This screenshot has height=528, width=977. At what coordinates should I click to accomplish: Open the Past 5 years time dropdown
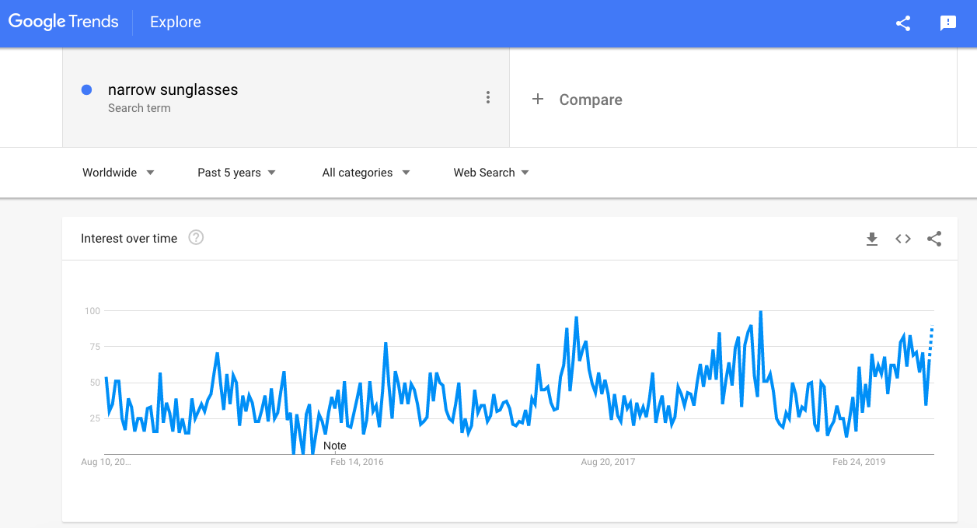tap(236, 173)
